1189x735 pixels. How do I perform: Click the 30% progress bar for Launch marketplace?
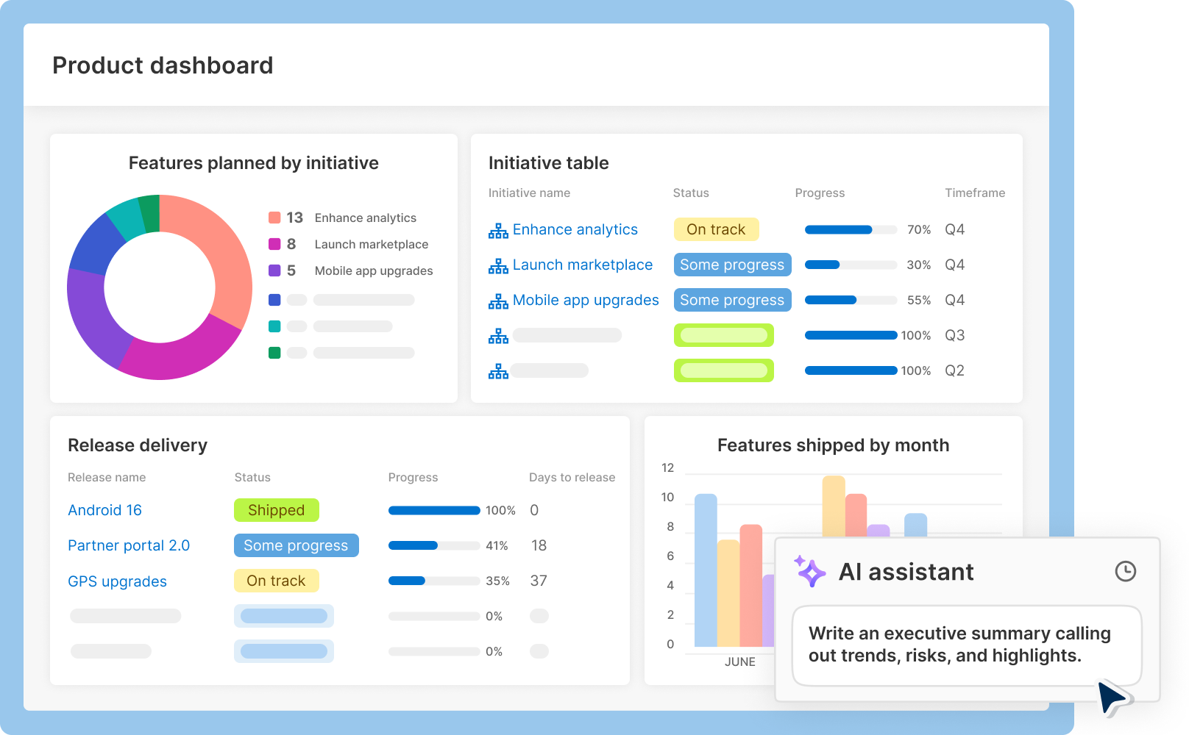pyautogui.click(x=851, y=265)
